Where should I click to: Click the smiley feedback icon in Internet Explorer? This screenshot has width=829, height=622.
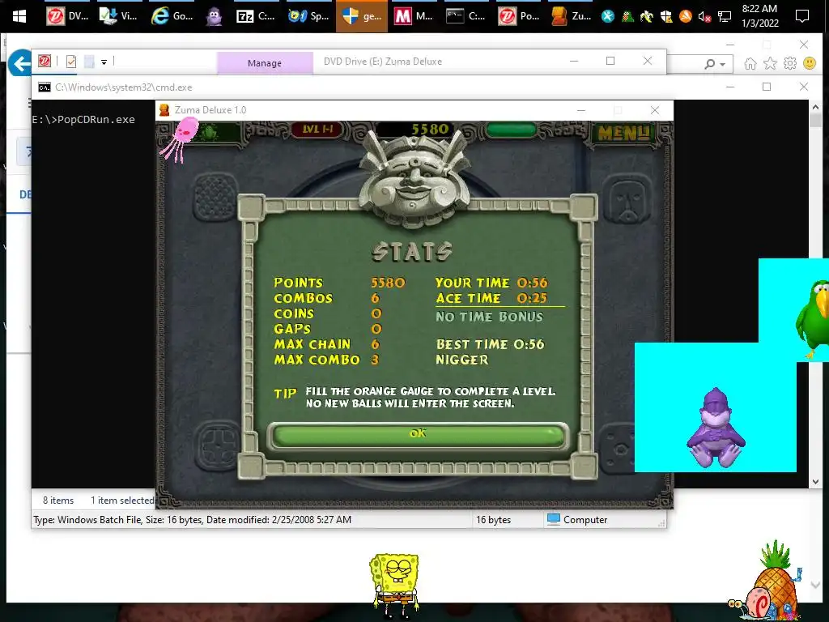[810, 64]
